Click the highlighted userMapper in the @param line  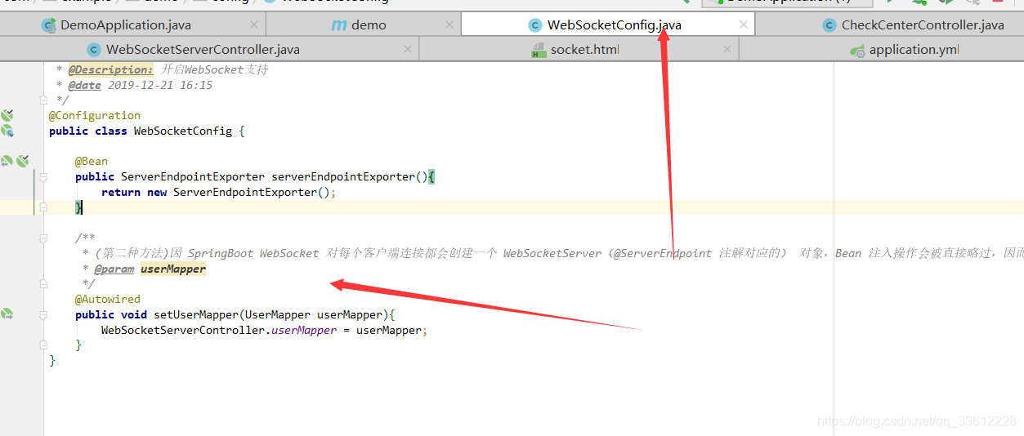(x=173, y=269)
